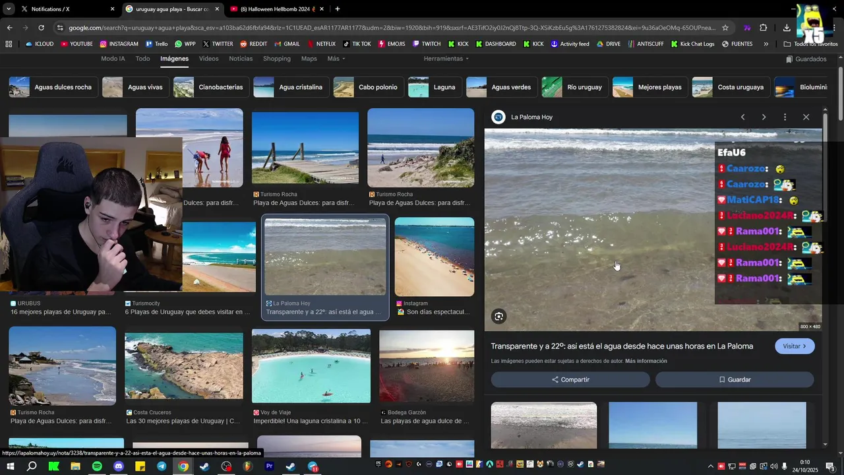Open the tab search chevron in Chrome
The image size is (844, 475).
pos(7,9)
